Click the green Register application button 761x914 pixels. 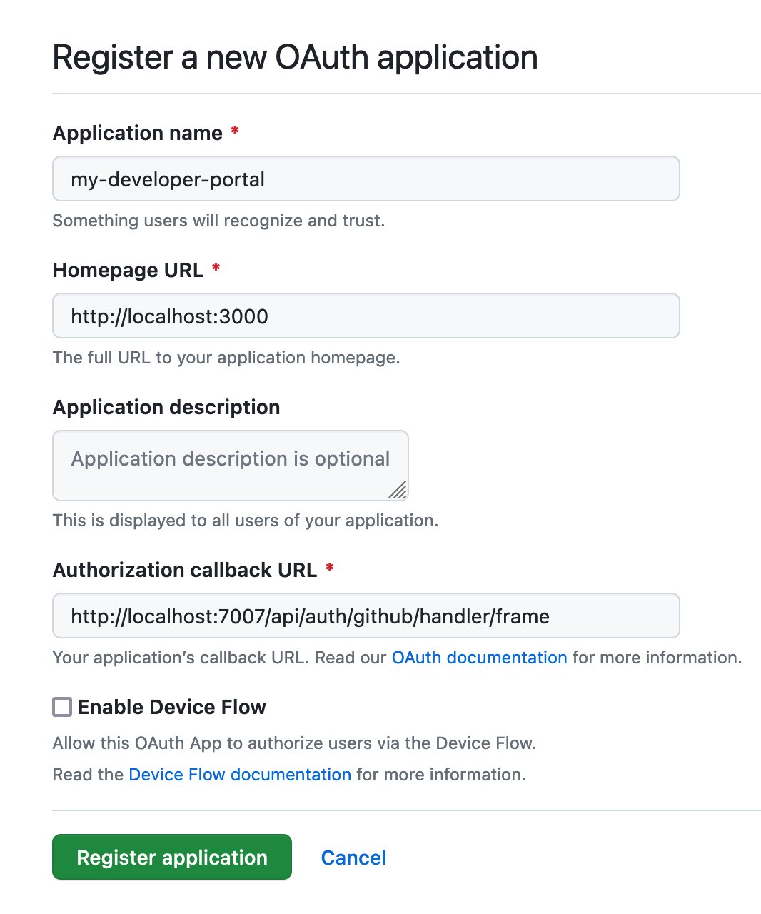pos(172,857)
